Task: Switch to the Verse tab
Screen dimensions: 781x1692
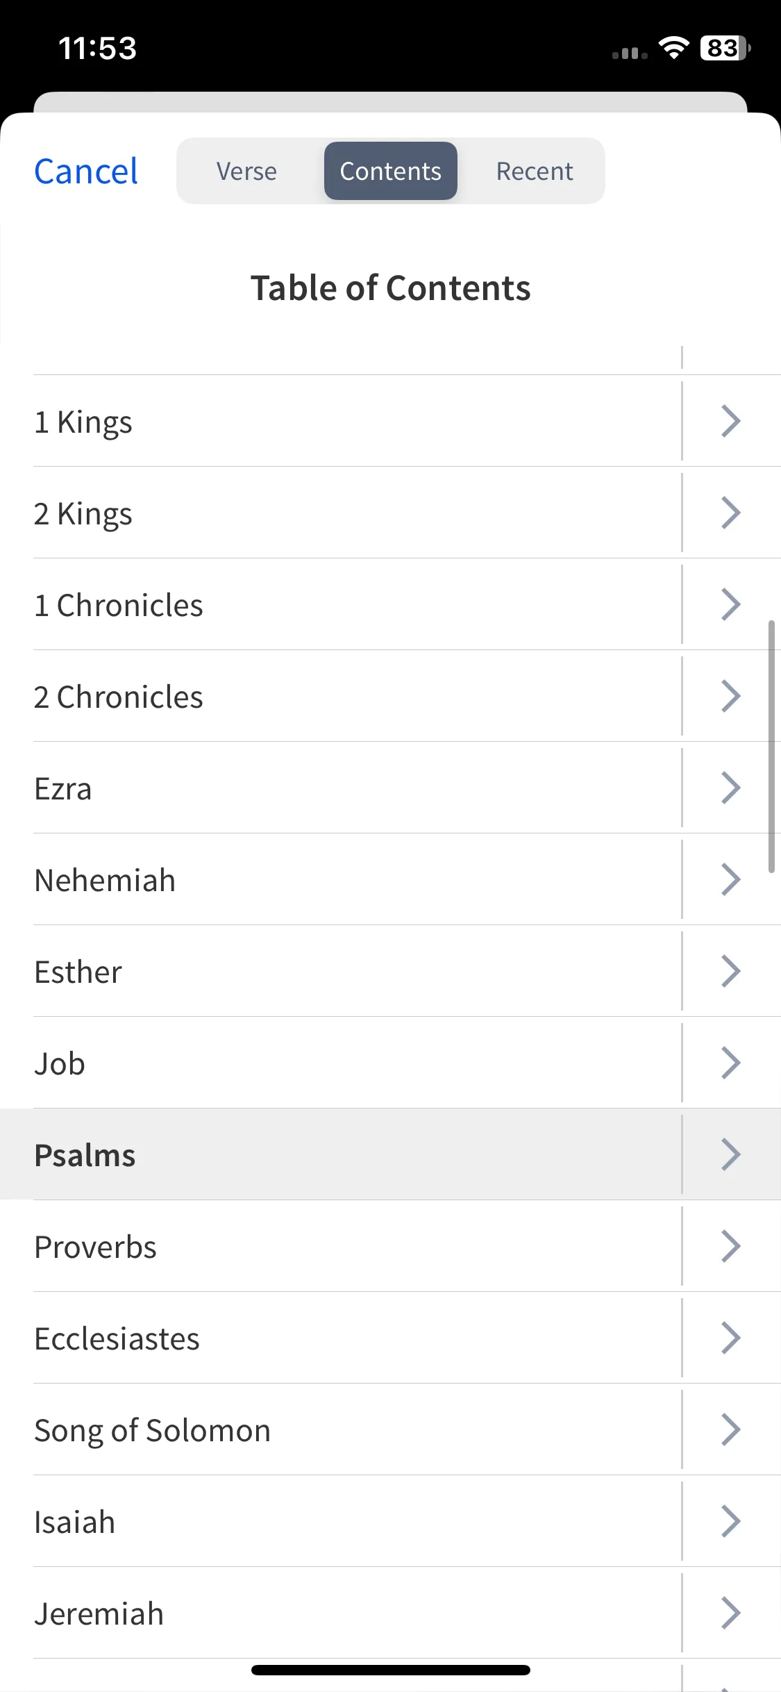Action: click(246, 171)
